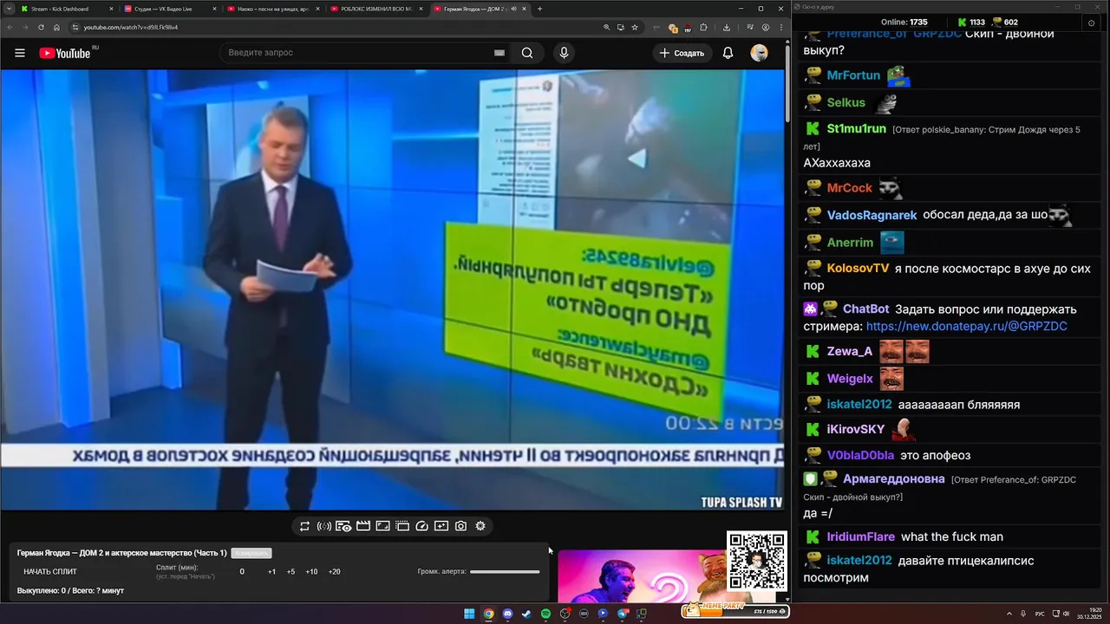
Task: Switch to Студия — VK Видео Live tab
Action: coord(169,9)
